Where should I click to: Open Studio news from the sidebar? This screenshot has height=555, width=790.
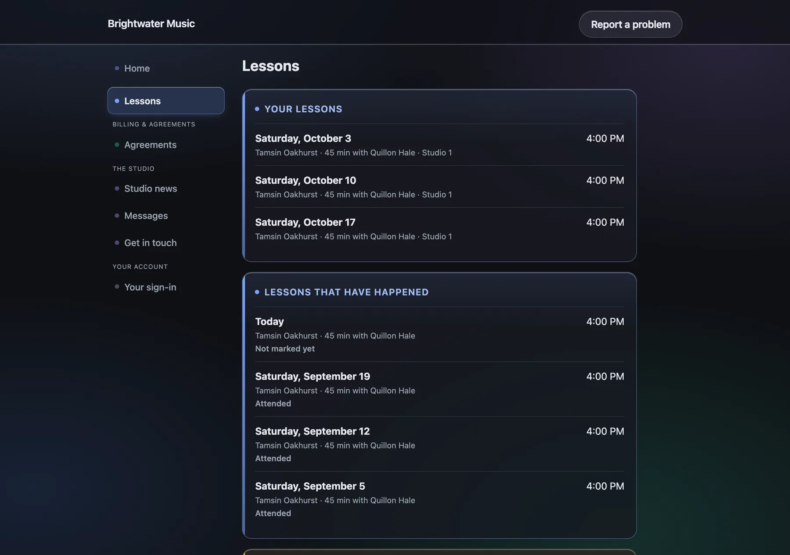[166, 189]
